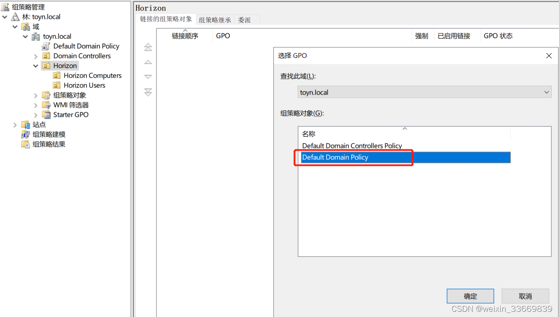Select Default Domain Policy tree item
This screenshot has height=317, width=559.
point(86,46)
